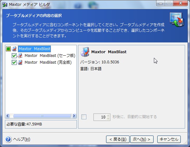Enable the auto-start after seconds checkbox
The width and height of the screenshot is (190, 147).
tap(84, 117)
